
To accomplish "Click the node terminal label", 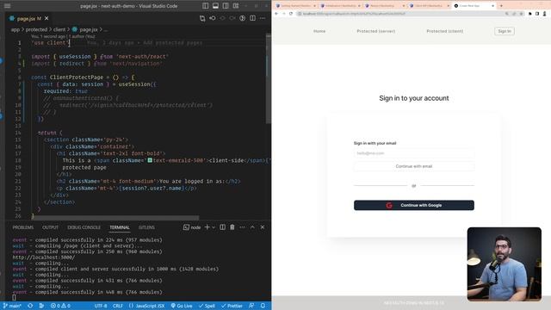I will [x=192, y=227].
